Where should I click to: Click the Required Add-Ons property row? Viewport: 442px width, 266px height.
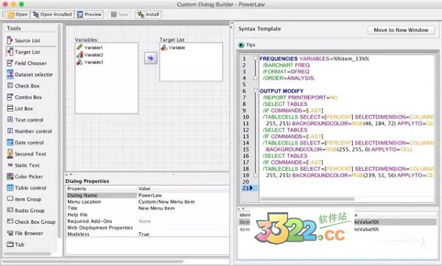(x=147, y=221)
